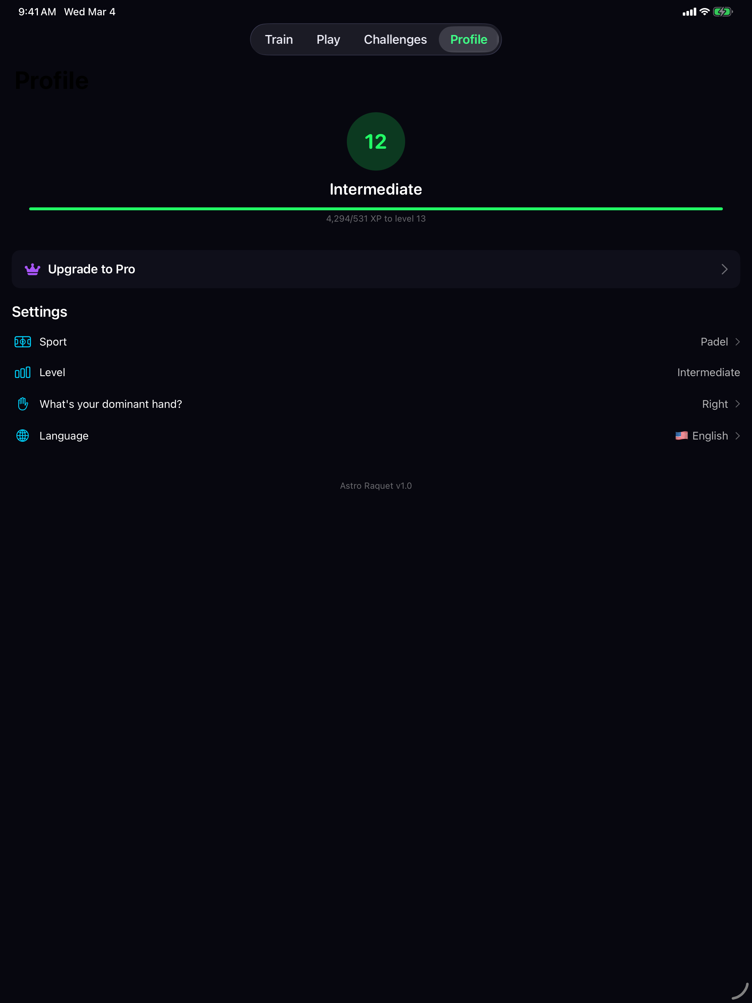The width and height of the screenshot is (752, 1003).
Task: Tap the US flag next to English
Action: 682,436
